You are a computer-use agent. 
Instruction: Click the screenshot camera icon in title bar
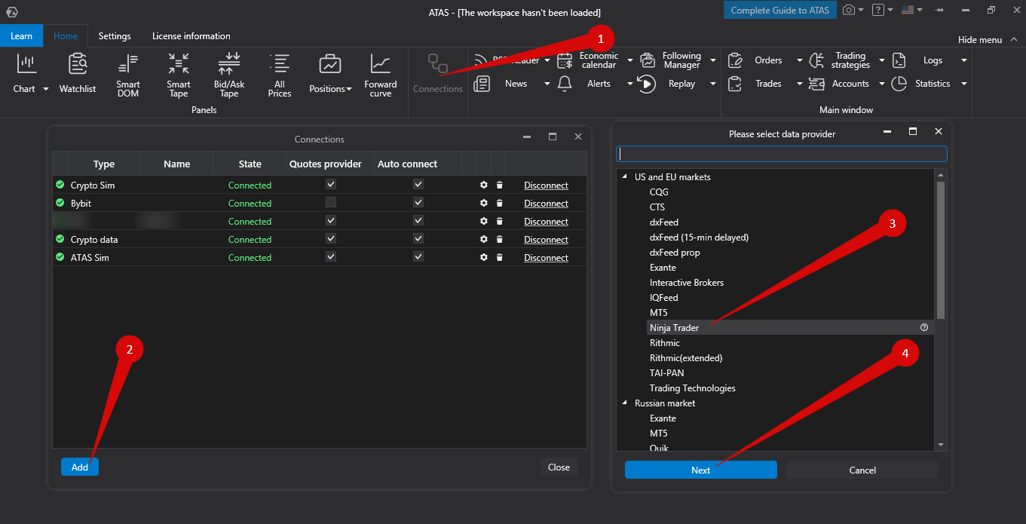click(x=849, y=10)
